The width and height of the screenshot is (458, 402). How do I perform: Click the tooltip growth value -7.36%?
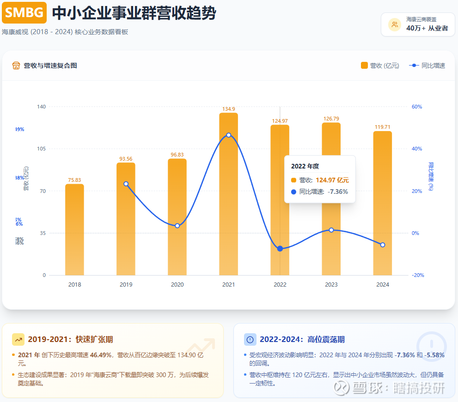coord(338,192)
